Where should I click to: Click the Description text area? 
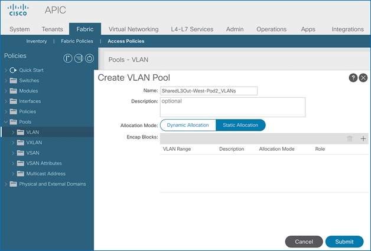(x=232, y=107)
